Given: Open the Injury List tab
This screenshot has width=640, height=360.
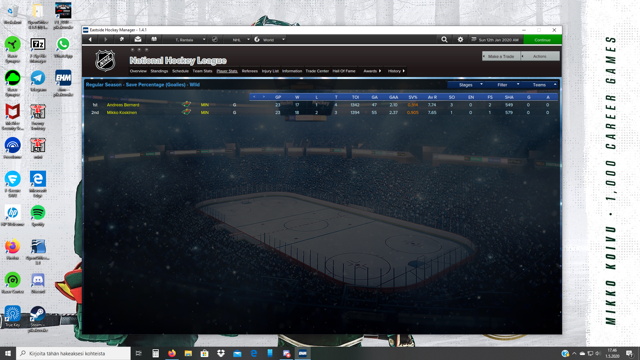Looking at the screenshot, I should click(x=270, y=71).
